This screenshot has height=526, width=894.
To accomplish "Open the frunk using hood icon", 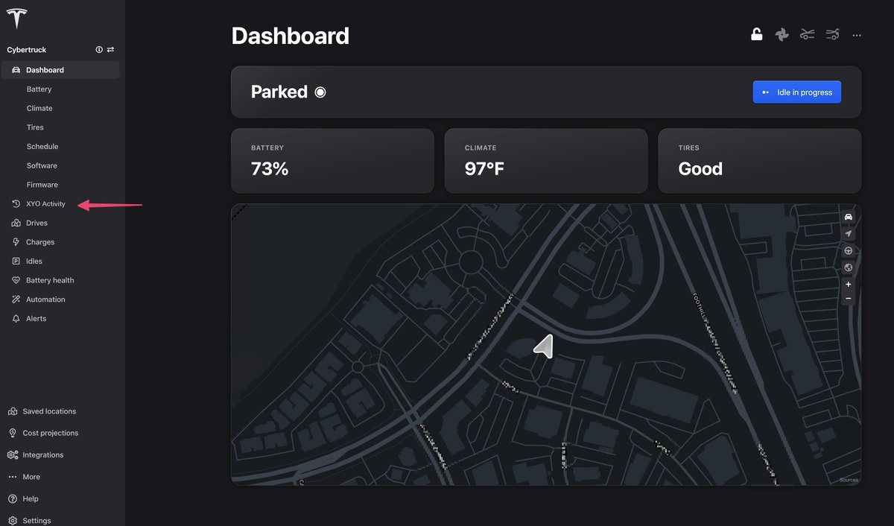I will tap(807, 34).
